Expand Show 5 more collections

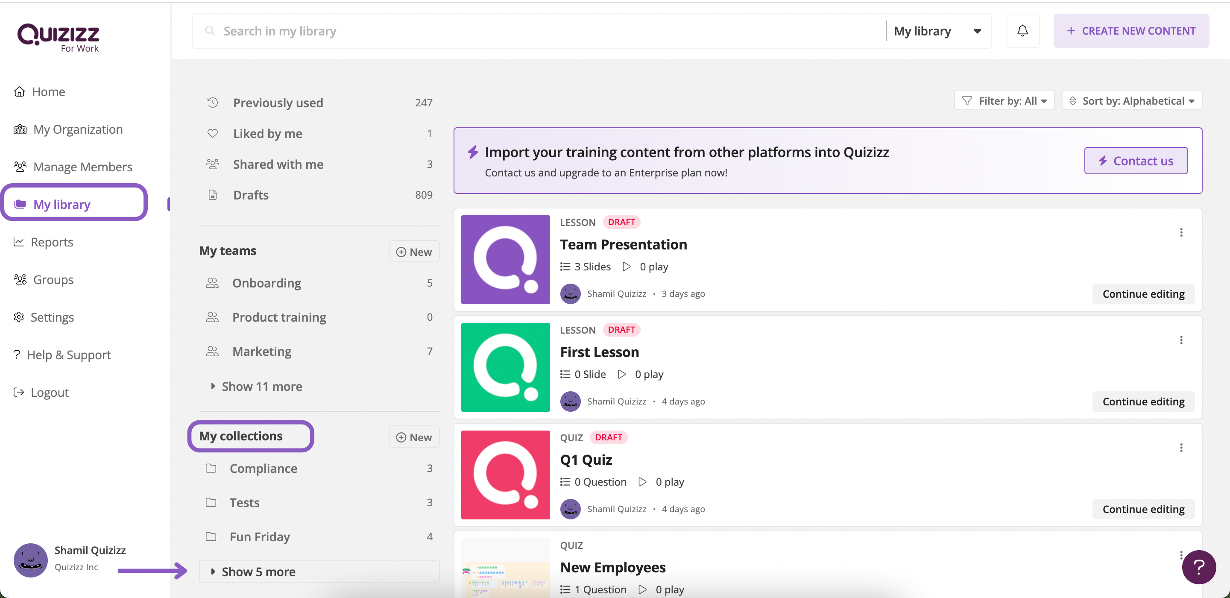point(258,572)
